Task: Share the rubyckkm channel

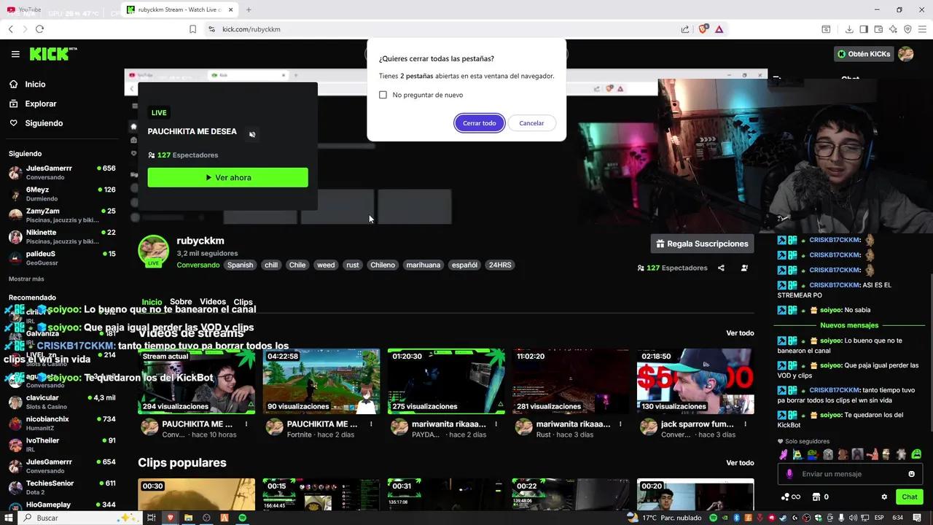Action: pyautogui.click(x=721, y=268)
